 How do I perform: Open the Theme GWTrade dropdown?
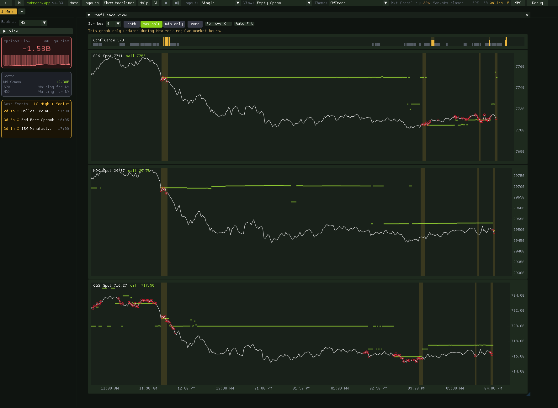pos(359,3)
